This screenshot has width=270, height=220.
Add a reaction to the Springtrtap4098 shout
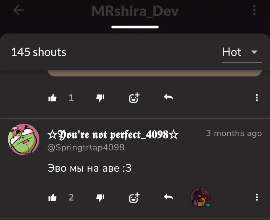[134, 198]
